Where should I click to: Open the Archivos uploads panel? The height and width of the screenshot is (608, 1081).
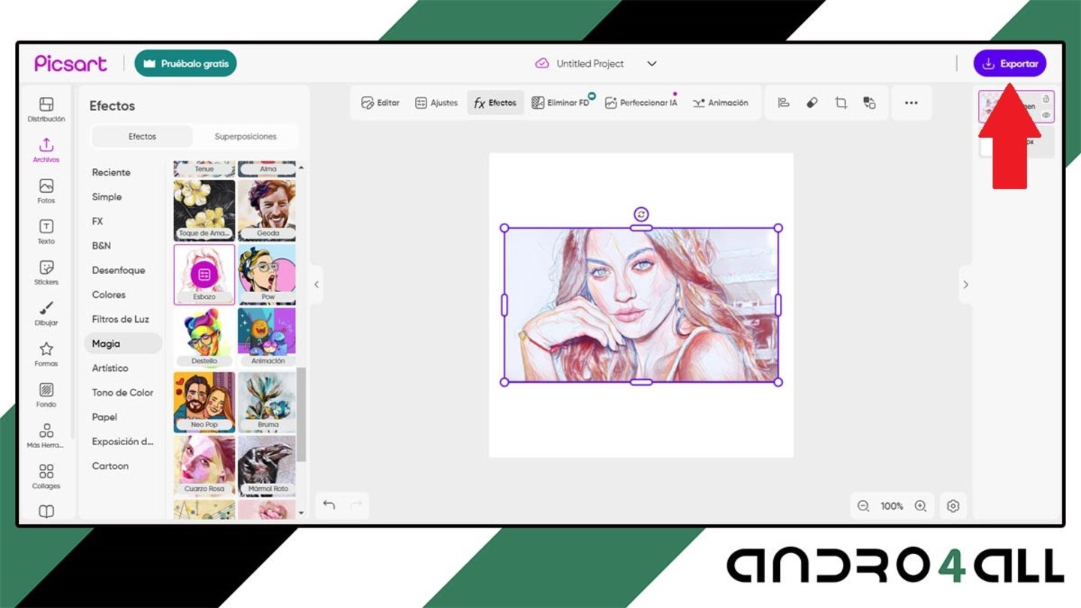coord(46,150)
